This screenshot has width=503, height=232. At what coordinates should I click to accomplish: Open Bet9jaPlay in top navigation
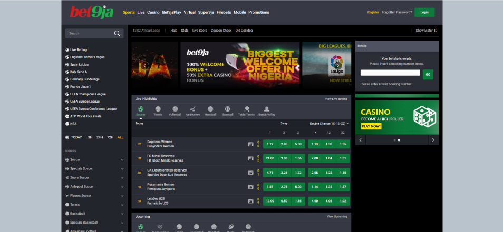click(172, 12)
